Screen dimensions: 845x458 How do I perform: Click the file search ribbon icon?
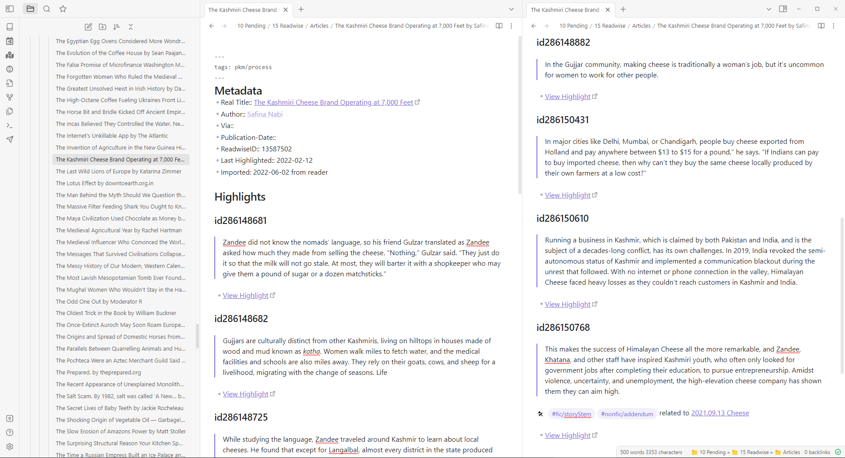[10, 83]
